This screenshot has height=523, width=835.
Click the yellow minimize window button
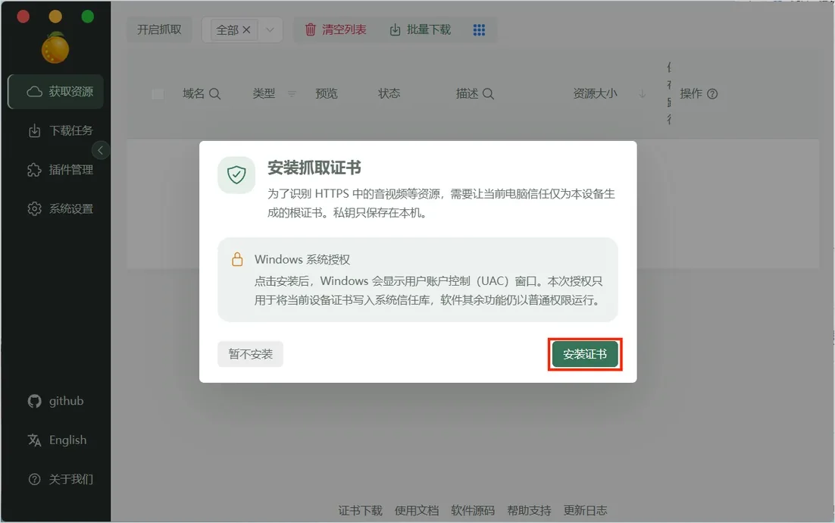(x=55, y=17)
